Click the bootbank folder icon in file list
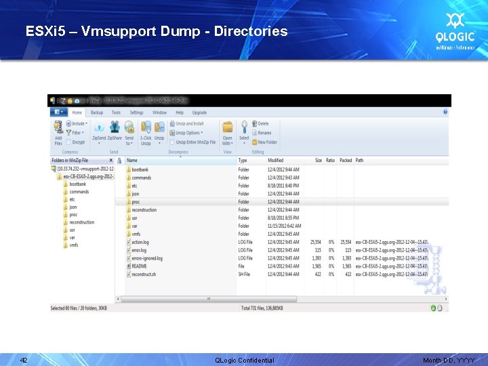The image size is (488, 366). [x=129, y=169]
